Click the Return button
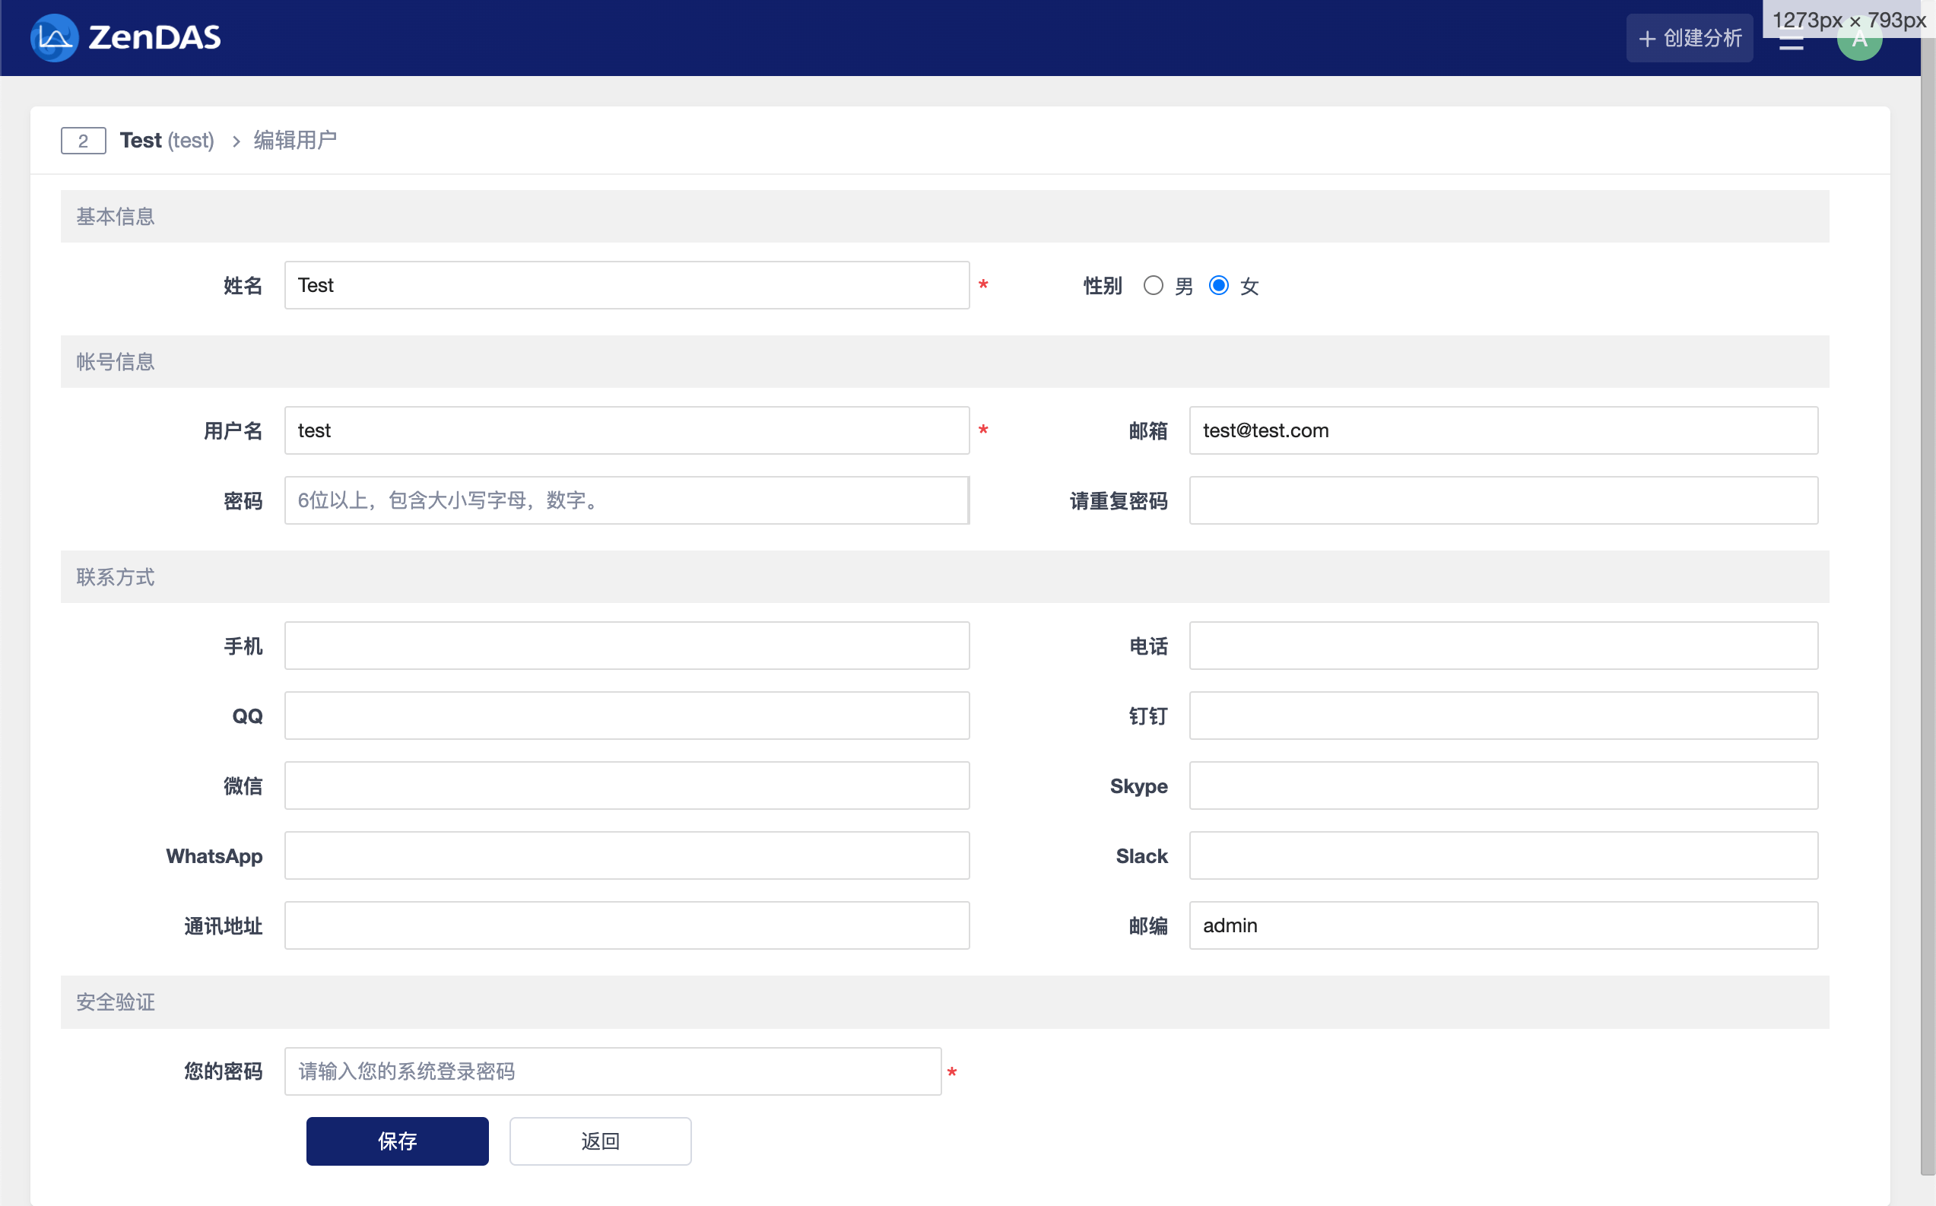This screenshot has width=1936, height=1206. tap(600, 1141)
